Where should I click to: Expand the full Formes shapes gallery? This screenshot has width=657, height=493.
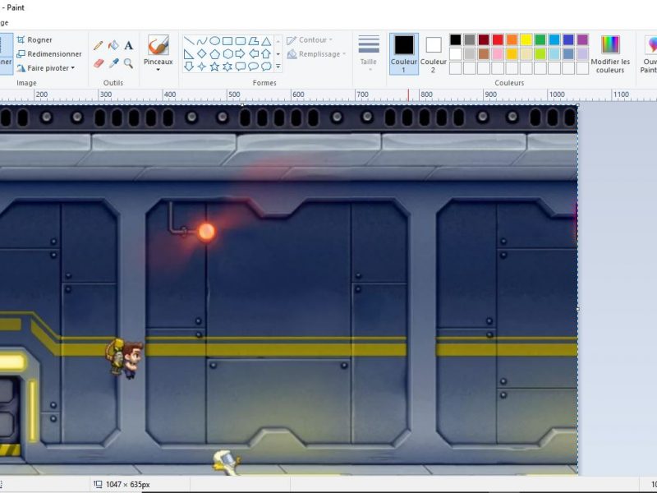[278, 67]
